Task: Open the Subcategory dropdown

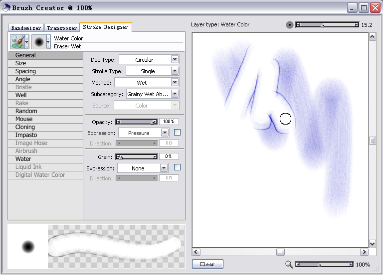Action: pyautogui.click(x=153, y=94)
